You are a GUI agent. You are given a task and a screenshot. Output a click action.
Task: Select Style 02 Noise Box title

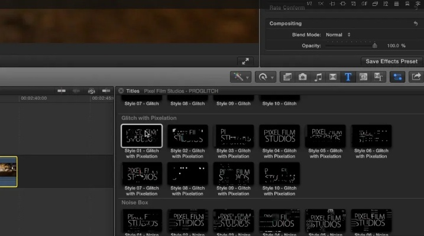click(x=187, y=220)
